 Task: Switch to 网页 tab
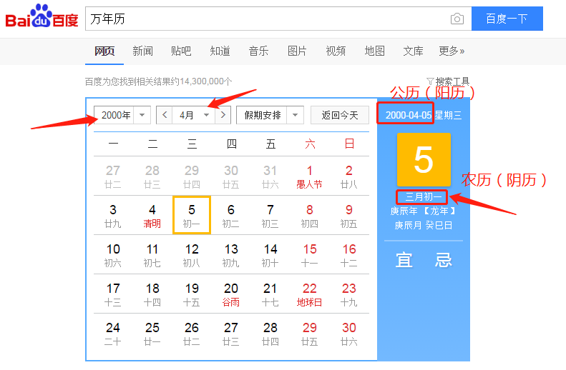tap(104, 51)
